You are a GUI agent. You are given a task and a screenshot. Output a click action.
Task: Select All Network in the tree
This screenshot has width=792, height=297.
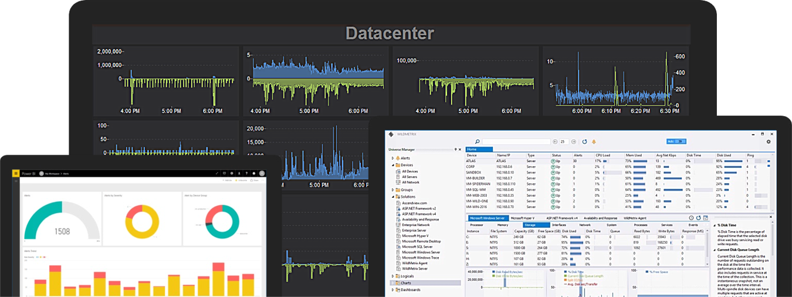coord(411,182)
